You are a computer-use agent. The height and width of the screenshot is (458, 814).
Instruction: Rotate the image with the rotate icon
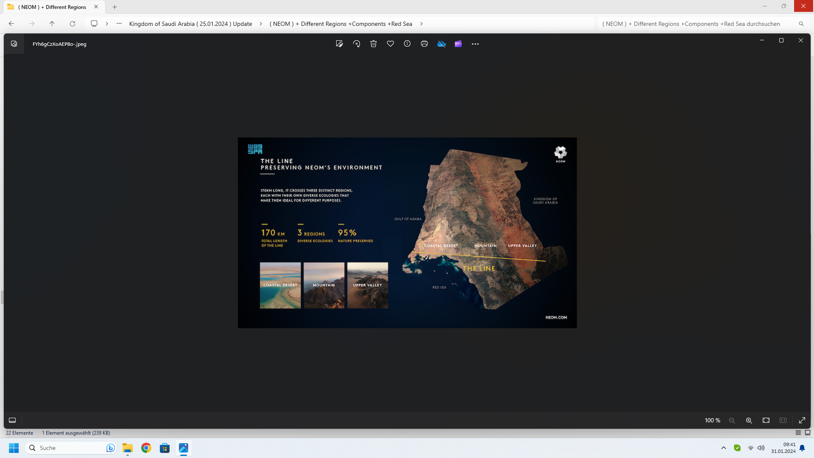coord(357,44)
